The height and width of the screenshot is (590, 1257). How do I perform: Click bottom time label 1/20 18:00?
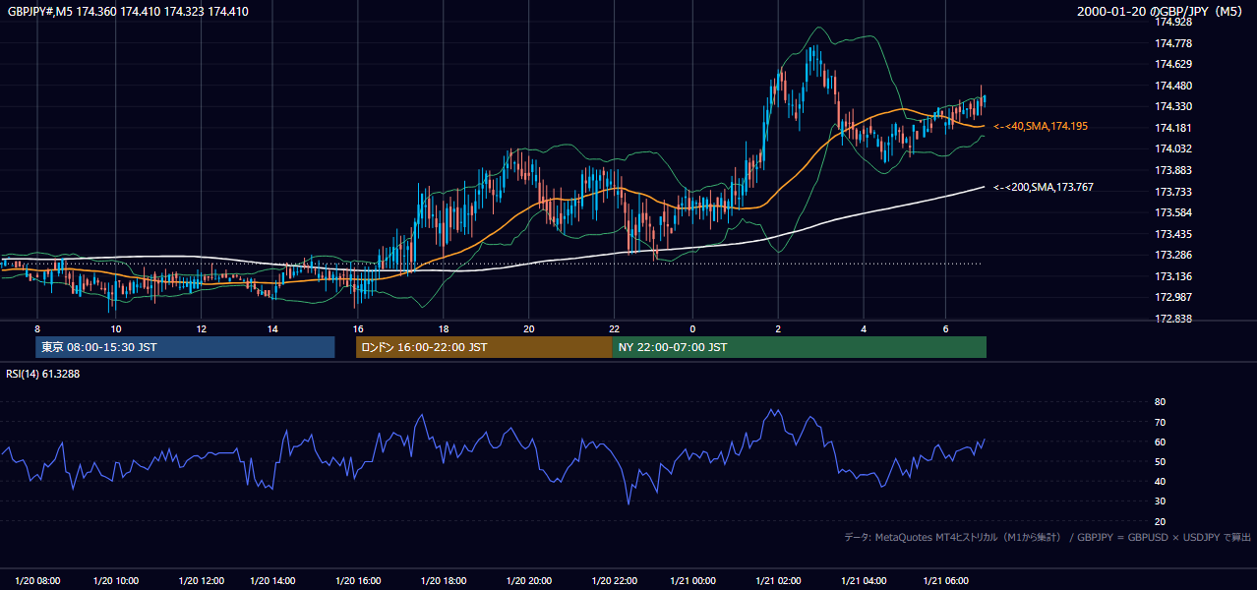coord(444,580)
